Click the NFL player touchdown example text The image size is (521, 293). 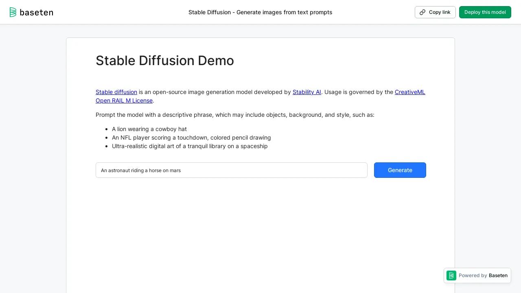(191, 138)
